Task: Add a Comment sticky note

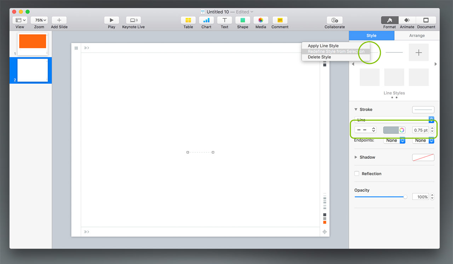Action: pos(280,20)
